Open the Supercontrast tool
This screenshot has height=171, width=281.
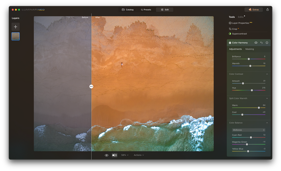(240, 34)
